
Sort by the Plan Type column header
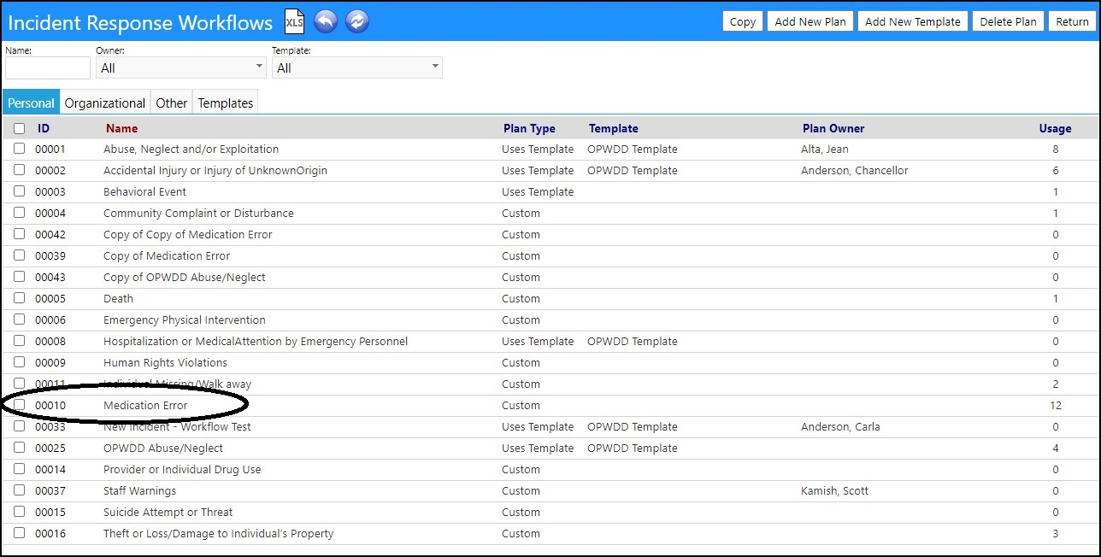(x=529, y=128)
